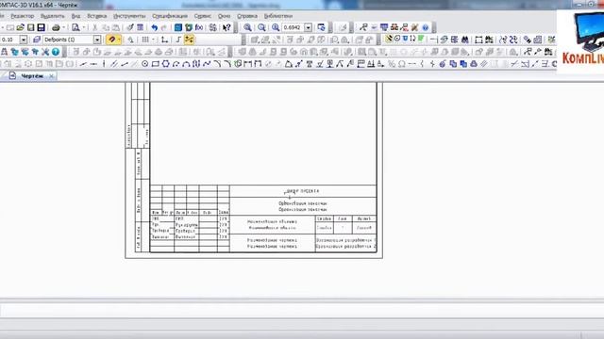The height and width of the screenshot is (339, 604).
Task: Select the Rectangle drawing tool
Action: (155, 64)
